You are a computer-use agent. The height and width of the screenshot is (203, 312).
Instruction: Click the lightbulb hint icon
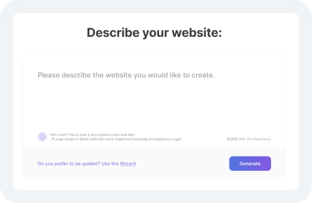coord(43,137)
